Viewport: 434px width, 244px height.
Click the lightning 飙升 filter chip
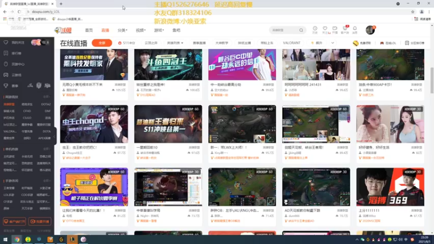click(317, 43)
